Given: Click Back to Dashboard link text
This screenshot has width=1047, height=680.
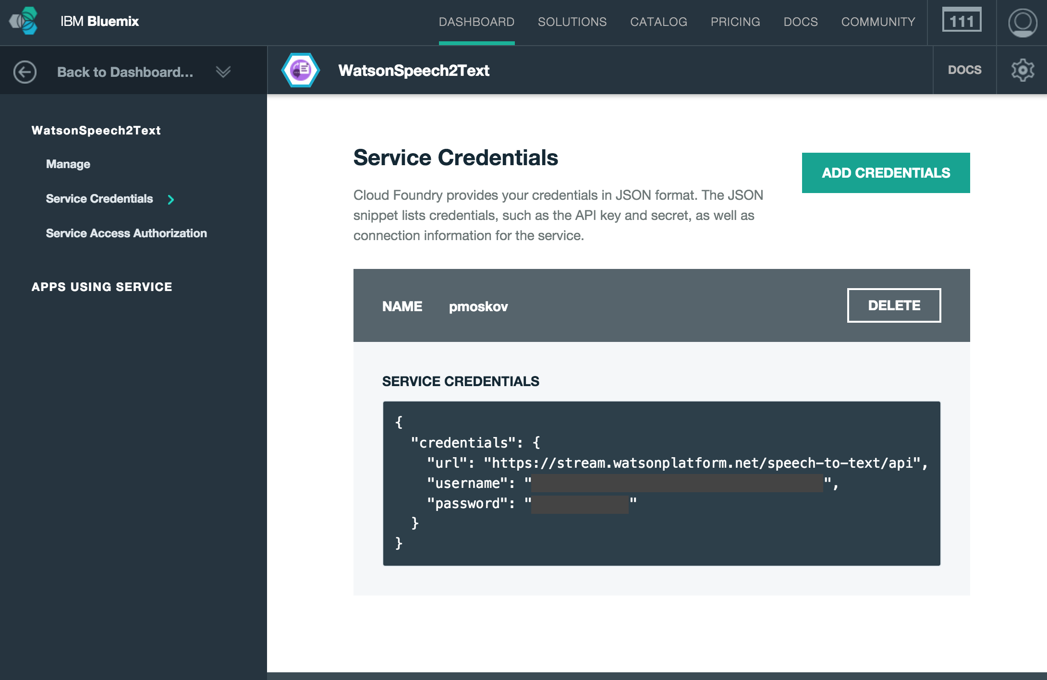Looking at the screenshot, I should click(125, 72).
